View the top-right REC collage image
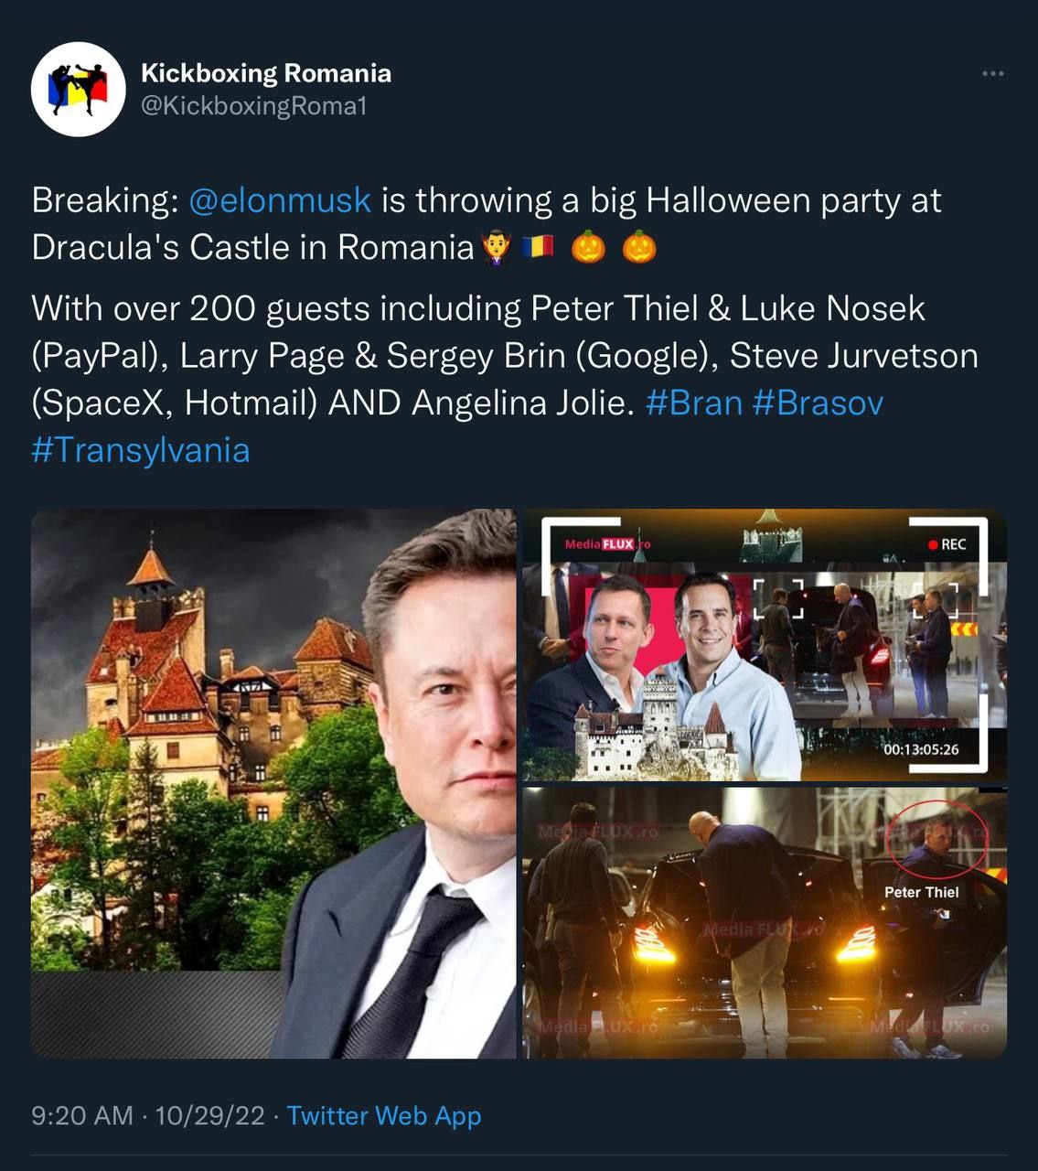Viewport: 1038px width, 1171px height. point(765,645)
